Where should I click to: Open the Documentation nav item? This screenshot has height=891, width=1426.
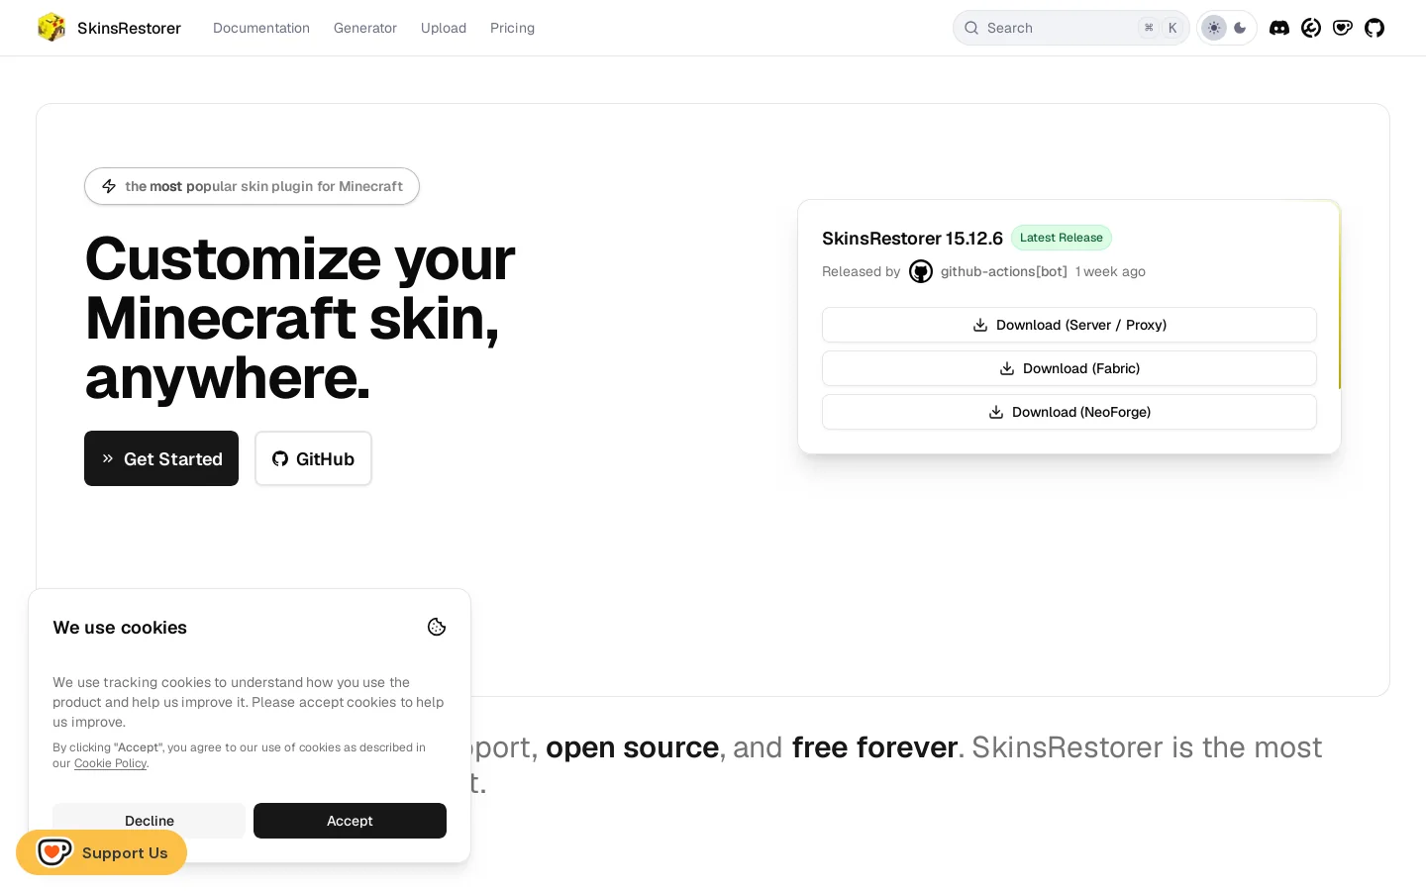(261, 28)
